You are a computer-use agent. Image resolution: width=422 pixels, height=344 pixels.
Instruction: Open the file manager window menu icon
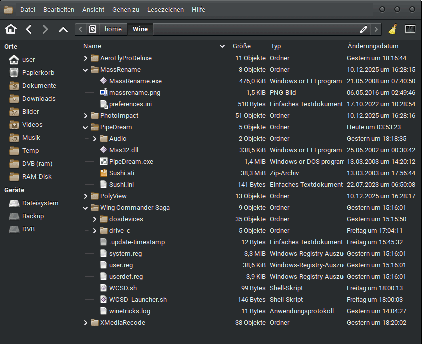pyautogui.click(x=8, y=10)
